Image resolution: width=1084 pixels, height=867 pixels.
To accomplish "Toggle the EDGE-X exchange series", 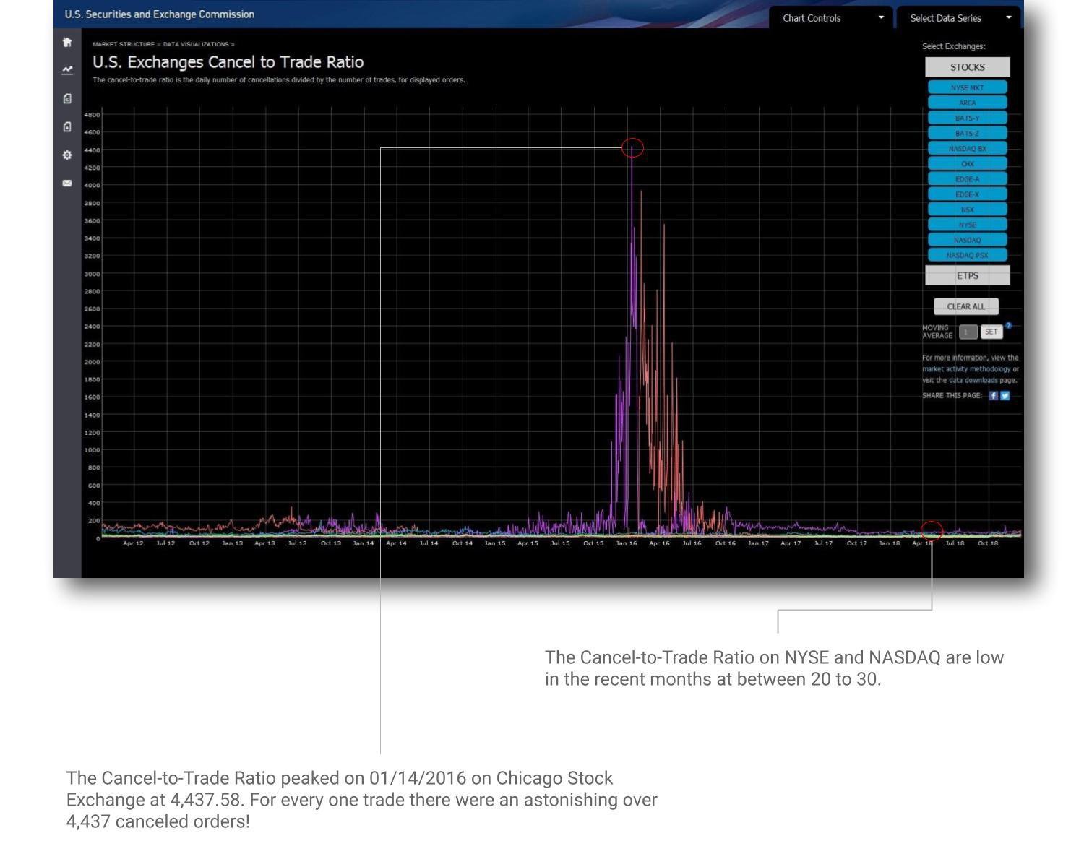I will pyautogui.click(x=967, y=194).
